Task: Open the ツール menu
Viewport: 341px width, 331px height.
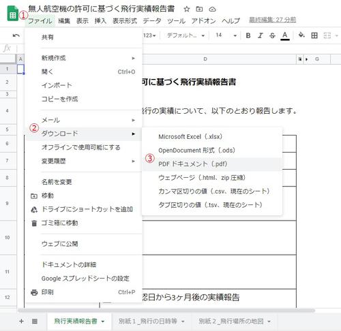Action: pos(176,21)
